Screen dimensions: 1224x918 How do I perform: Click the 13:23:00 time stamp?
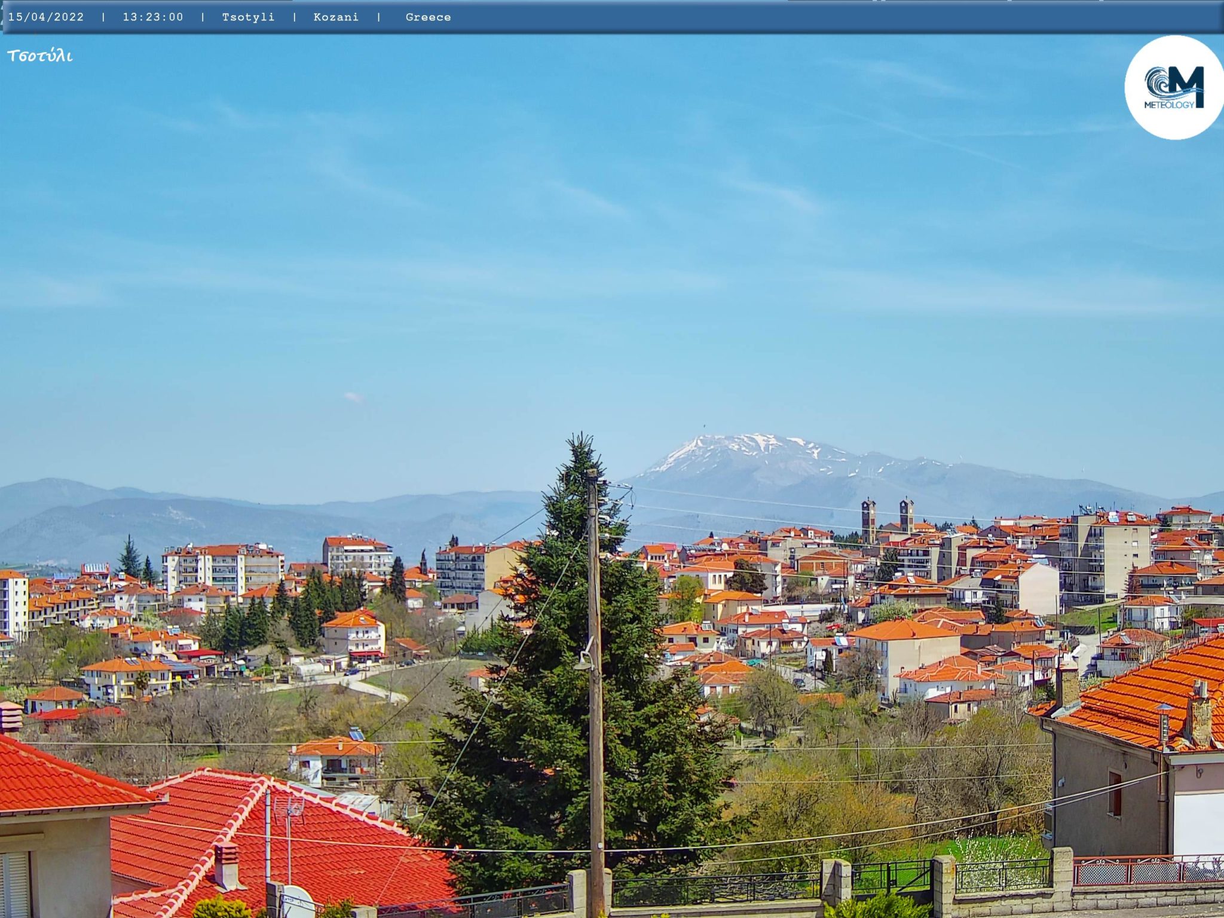pyautogui.click(x=153, y=17)
